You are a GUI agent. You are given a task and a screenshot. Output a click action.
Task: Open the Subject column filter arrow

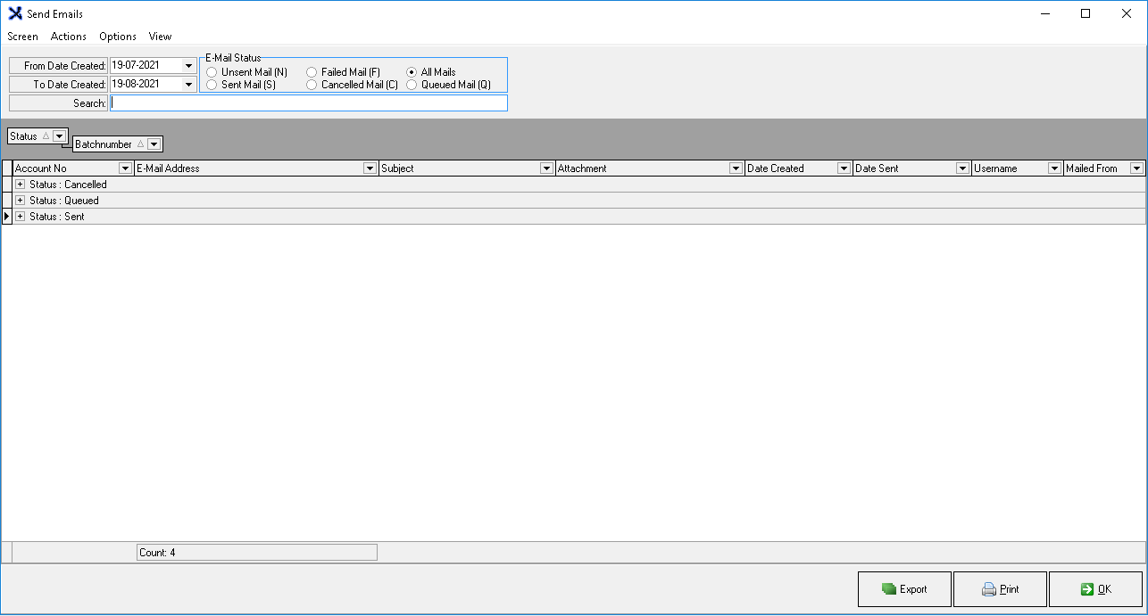tap(546, 168)
